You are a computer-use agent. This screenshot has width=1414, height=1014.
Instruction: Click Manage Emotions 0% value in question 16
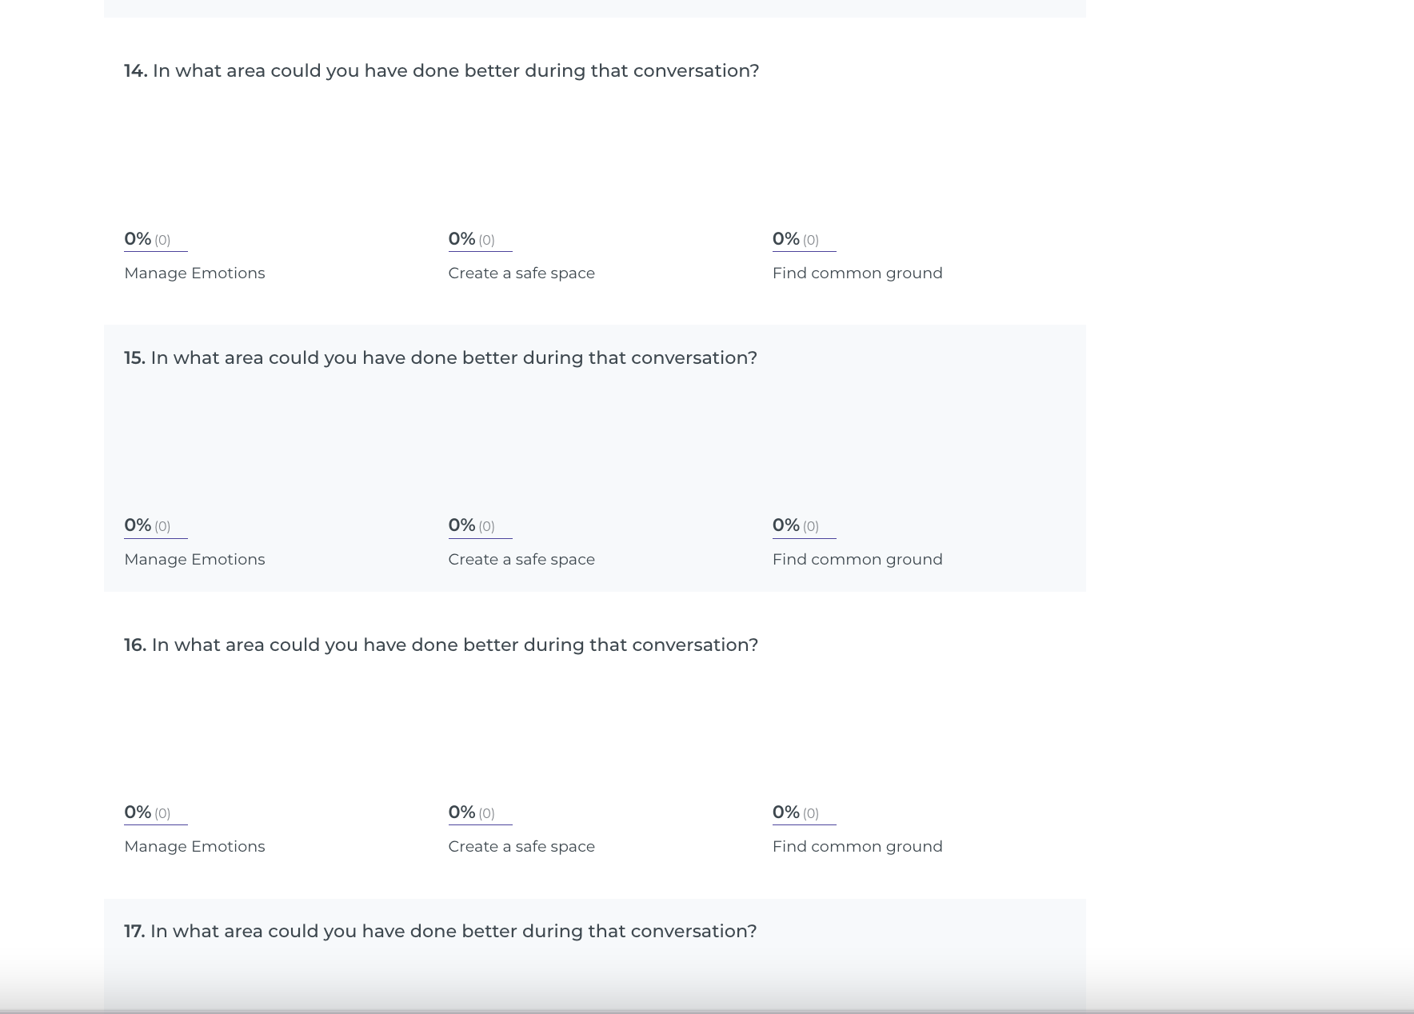(138, 812)
